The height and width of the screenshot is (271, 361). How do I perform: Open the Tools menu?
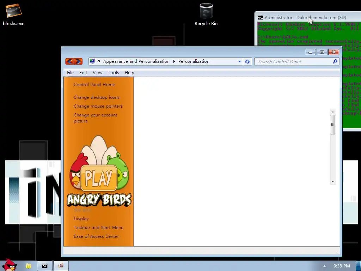click(114, 73)
